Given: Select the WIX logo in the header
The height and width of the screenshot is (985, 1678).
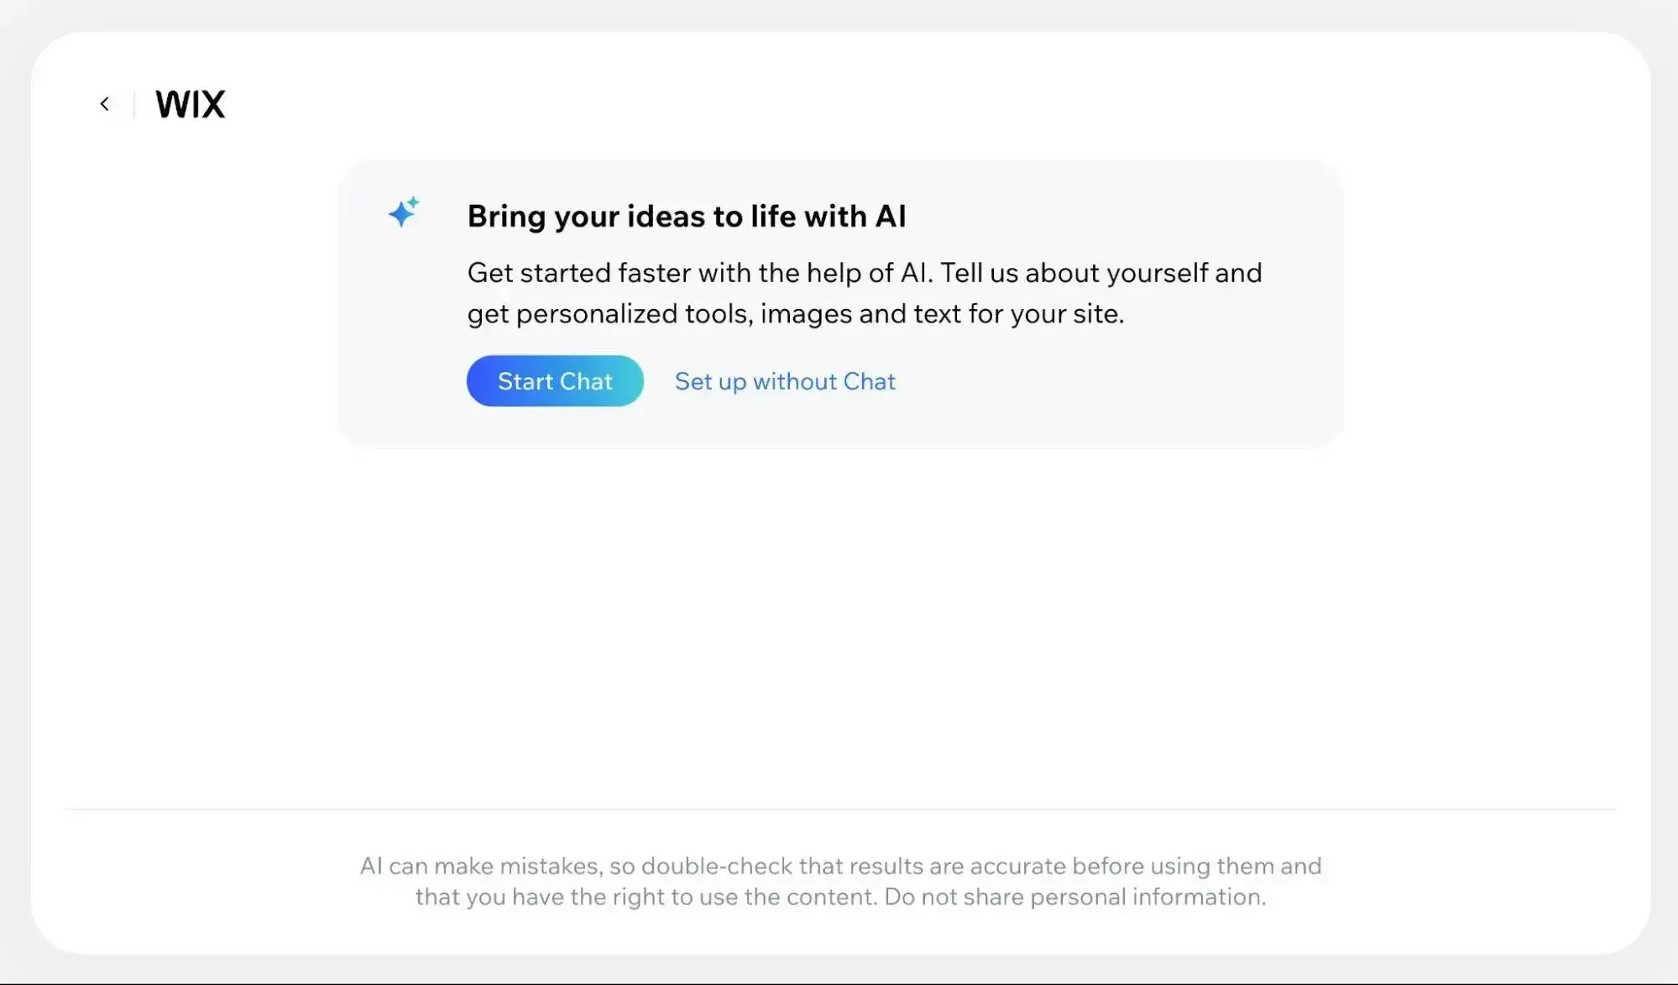Looking at the screenshot, I should (x=190, y=103).
